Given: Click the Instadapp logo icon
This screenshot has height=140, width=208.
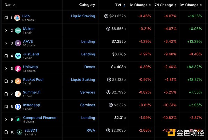Looking at the screenshot, I should [17, 107].
